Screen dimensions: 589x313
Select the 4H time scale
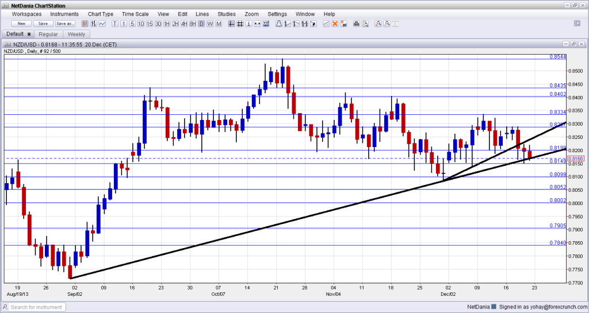coord(184,24)
